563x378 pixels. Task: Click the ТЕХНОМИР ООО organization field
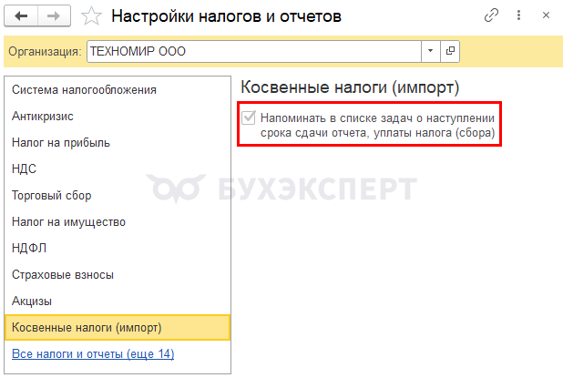coord(254,51)
